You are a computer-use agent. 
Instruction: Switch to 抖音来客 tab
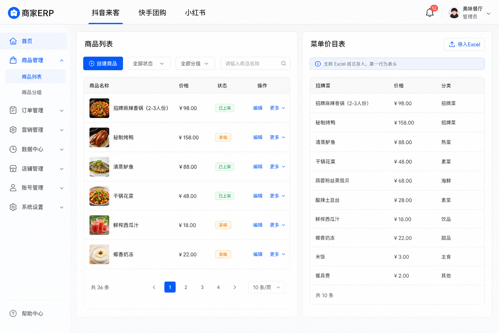(x=106, y=13)
